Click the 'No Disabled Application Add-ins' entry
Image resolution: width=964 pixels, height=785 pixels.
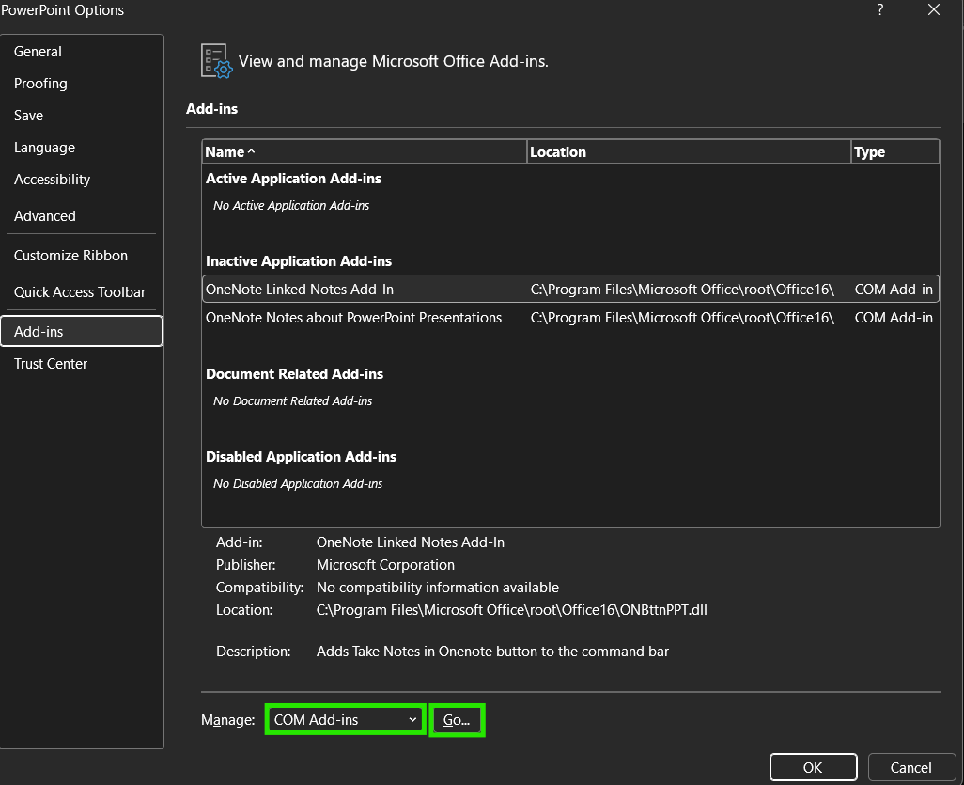298,484
